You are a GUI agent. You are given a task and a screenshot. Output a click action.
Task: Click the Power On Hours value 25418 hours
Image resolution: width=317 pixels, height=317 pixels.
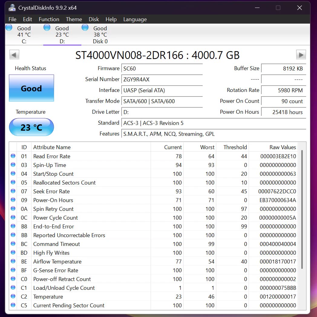pyautogui.click(x=284, y=112)
